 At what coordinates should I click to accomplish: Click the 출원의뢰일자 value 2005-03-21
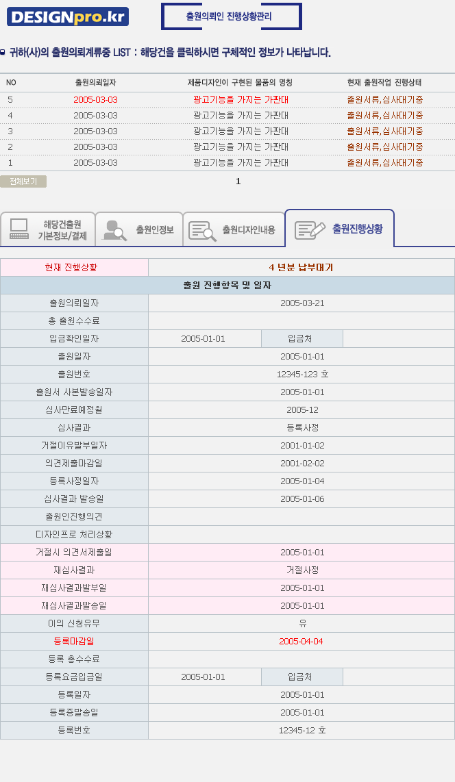pyautogui.click(x=302, y=303)
